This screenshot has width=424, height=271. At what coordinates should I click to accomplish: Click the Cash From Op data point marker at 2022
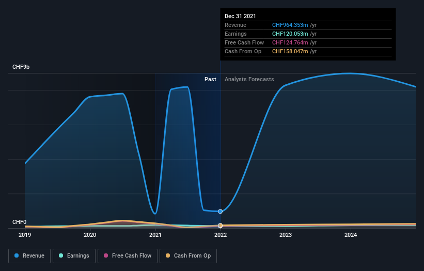pyautogui.click(x=221, y=225)
